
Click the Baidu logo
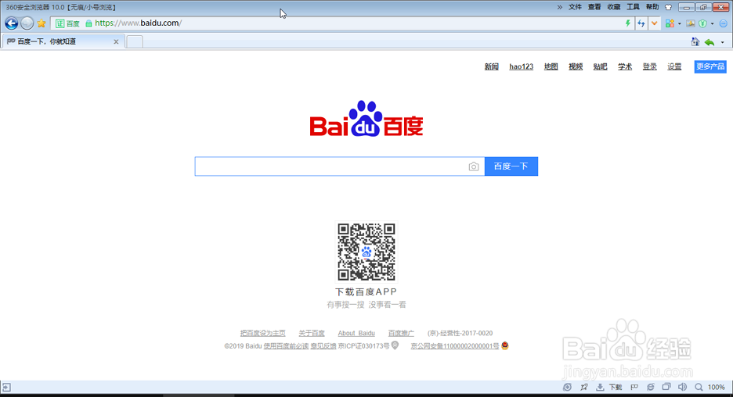click(366, 119)
